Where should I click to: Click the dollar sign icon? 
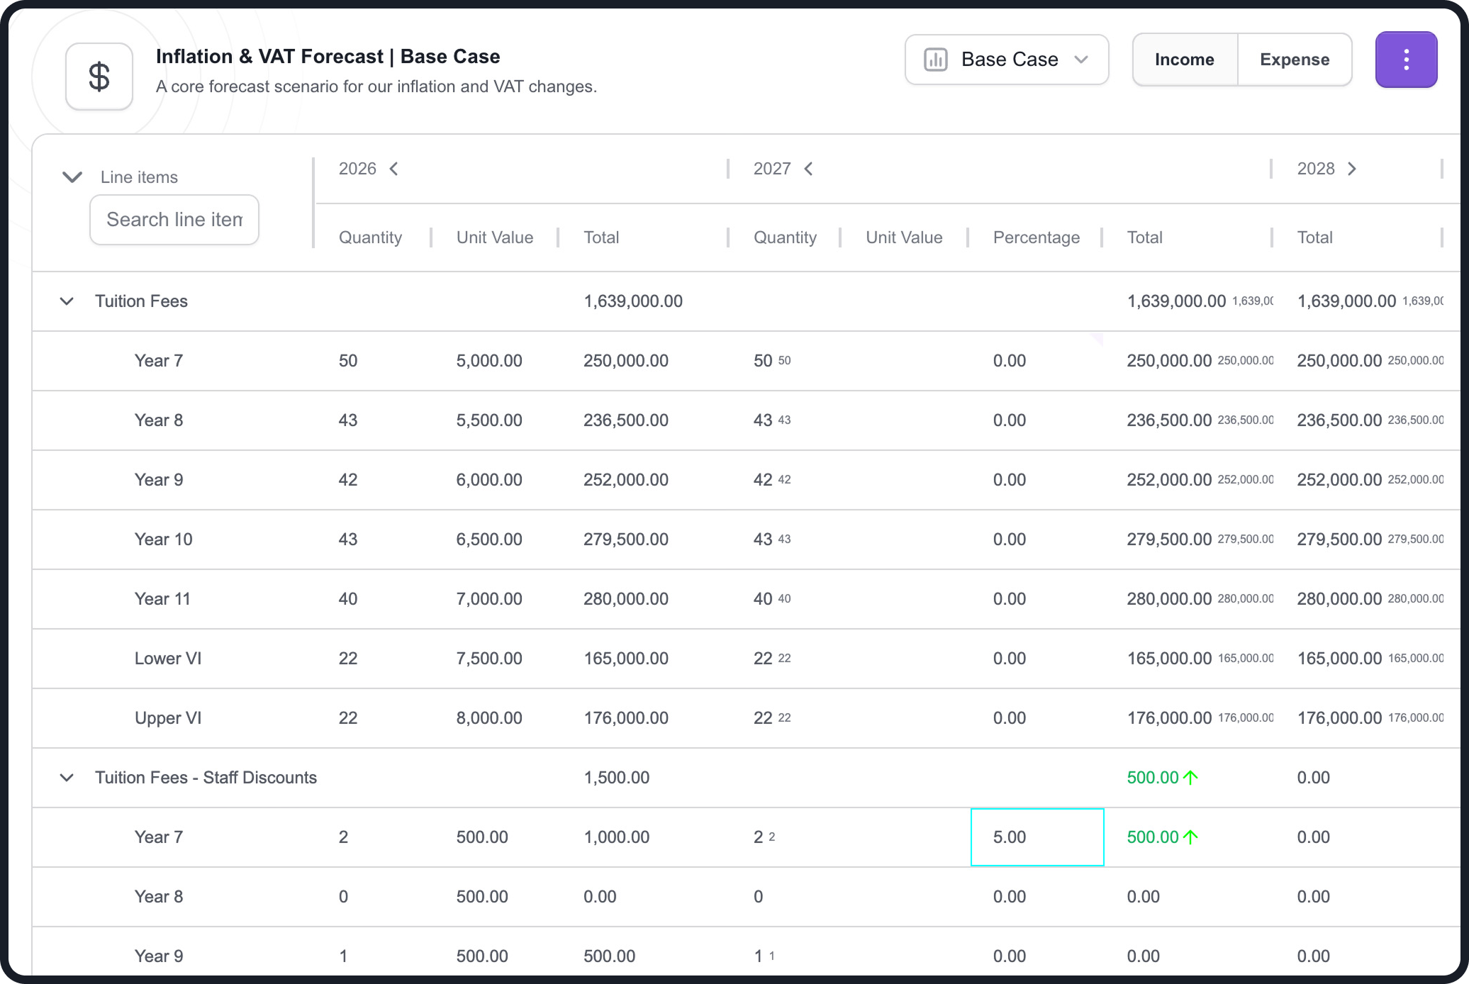coord(99,77)
